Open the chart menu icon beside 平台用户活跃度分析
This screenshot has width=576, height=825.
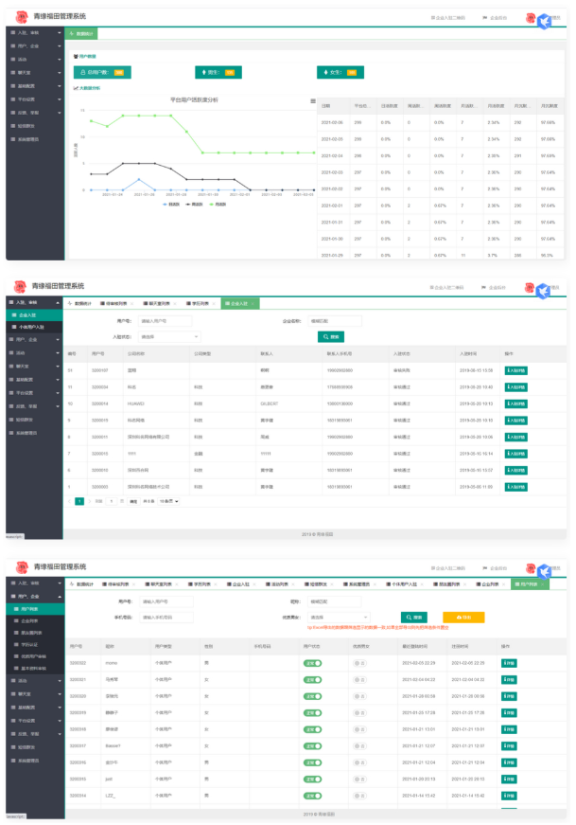tap(313, 100)
